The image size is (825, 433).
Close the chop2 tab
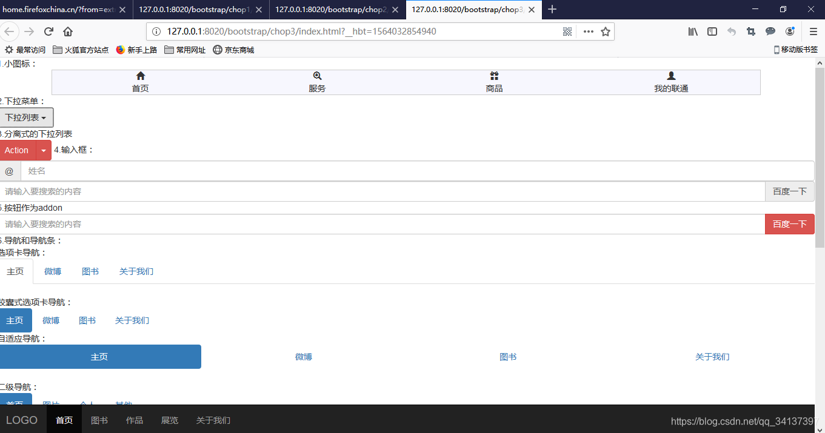click(x=395, y=10)
